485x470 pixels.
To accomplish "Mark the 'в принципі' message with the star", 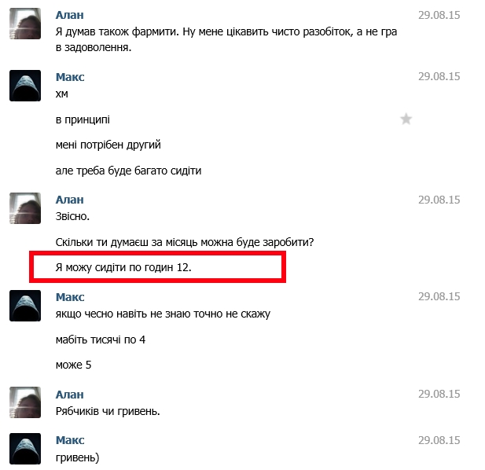I will (406, 119).
